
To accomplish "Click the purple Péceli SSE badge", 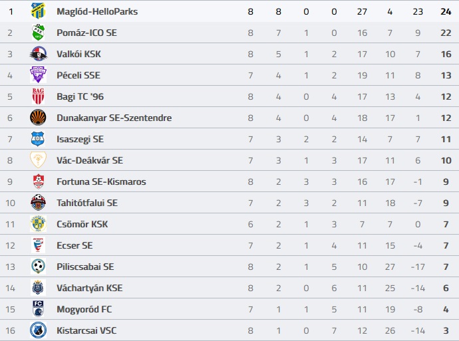I will click(x=38, y=75).
